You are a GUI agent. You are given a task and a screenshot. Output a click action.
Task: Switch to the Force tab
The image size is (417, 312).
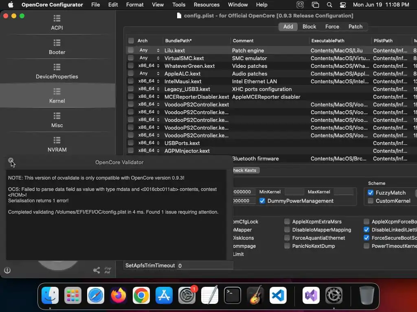click(332, 26)
